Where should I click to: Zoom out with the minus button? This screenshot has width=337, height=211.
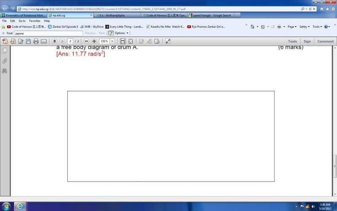point(86,41)
